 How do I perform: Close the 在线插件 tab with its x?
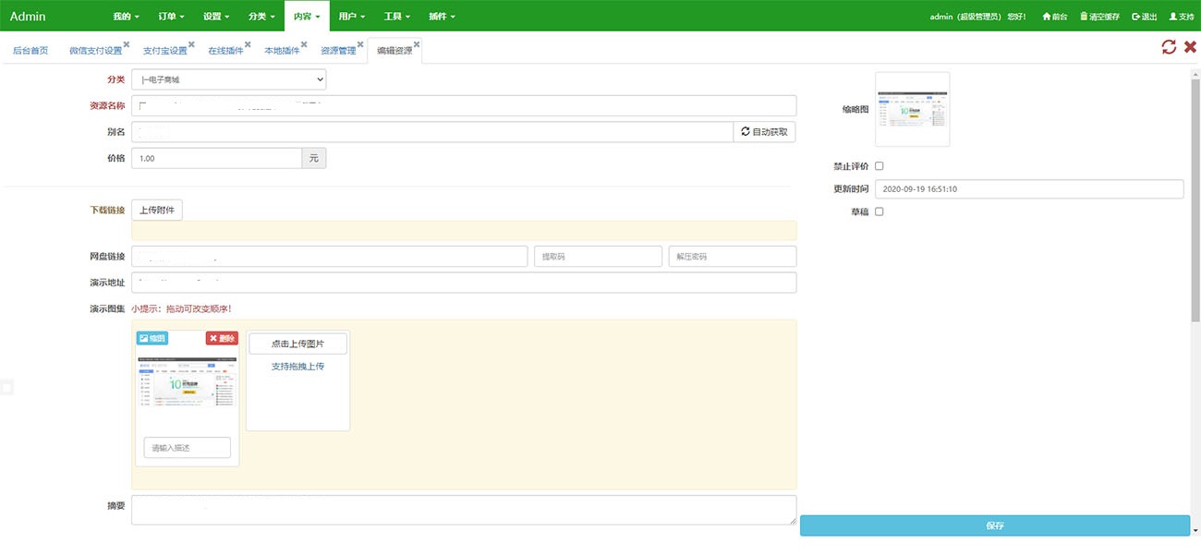pos(248,44)
